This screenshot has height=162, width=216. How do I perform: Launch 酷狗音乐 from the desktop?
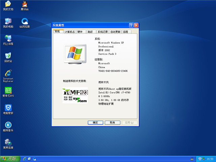coord(8,127)
